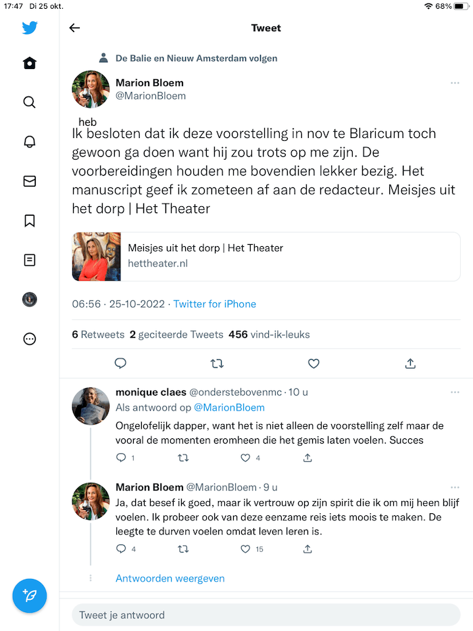View saved Bookmarks from the sidebar
473x631 pixels.
(29, 220)
